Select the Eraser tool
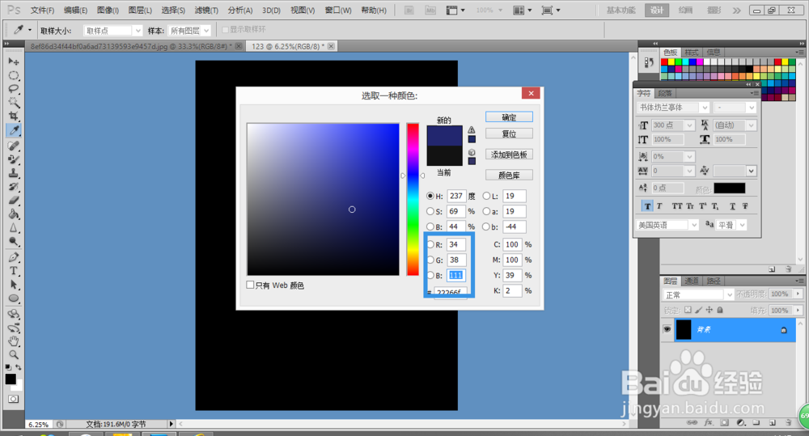The width and height of the screenshot is (809, 436). (x=14, y=200)
